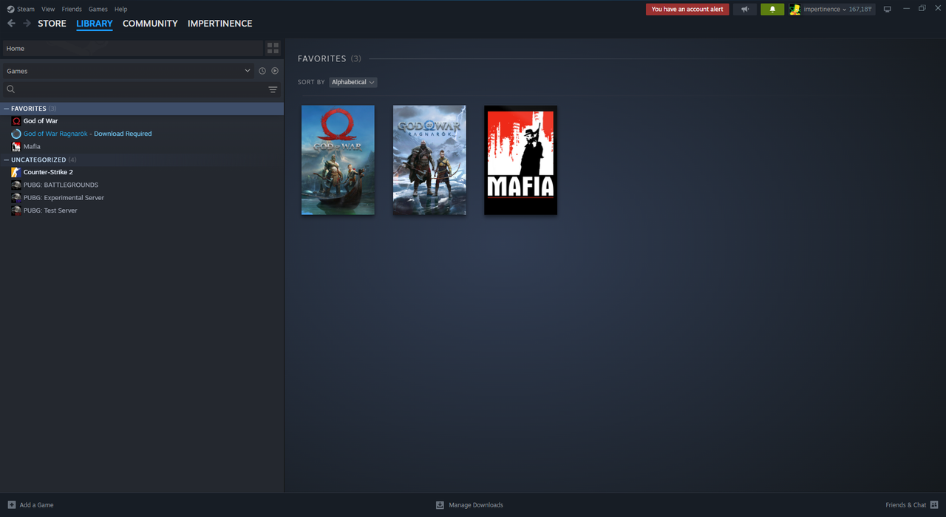Open the green notifications bell

coord(772,10)
